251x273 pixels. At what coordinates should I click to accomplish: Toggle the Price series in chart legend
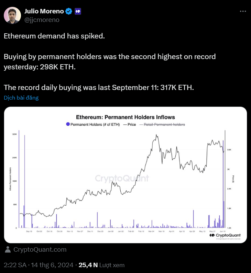click(x=129, y=125)
